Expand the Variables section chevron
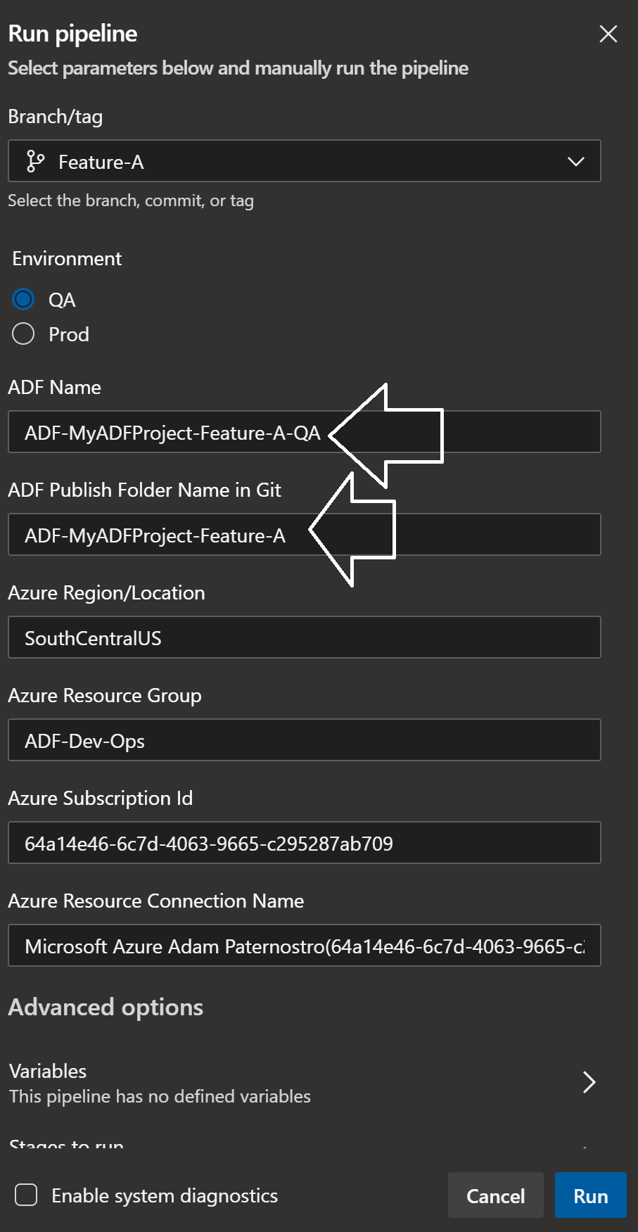This screenshot has height=1232, width=638. pos(589,1082)
